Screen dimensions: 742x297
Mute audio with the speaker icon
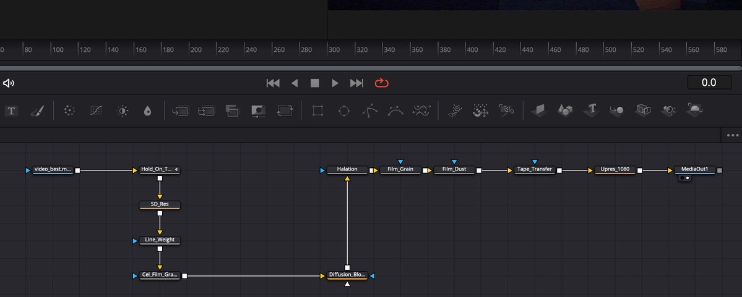pyautogui.click(x=9, y=83)
